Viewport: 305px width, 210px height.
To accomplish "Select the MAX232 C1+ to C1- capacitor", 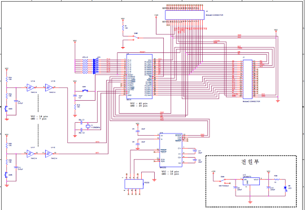I will click(194, 150).
